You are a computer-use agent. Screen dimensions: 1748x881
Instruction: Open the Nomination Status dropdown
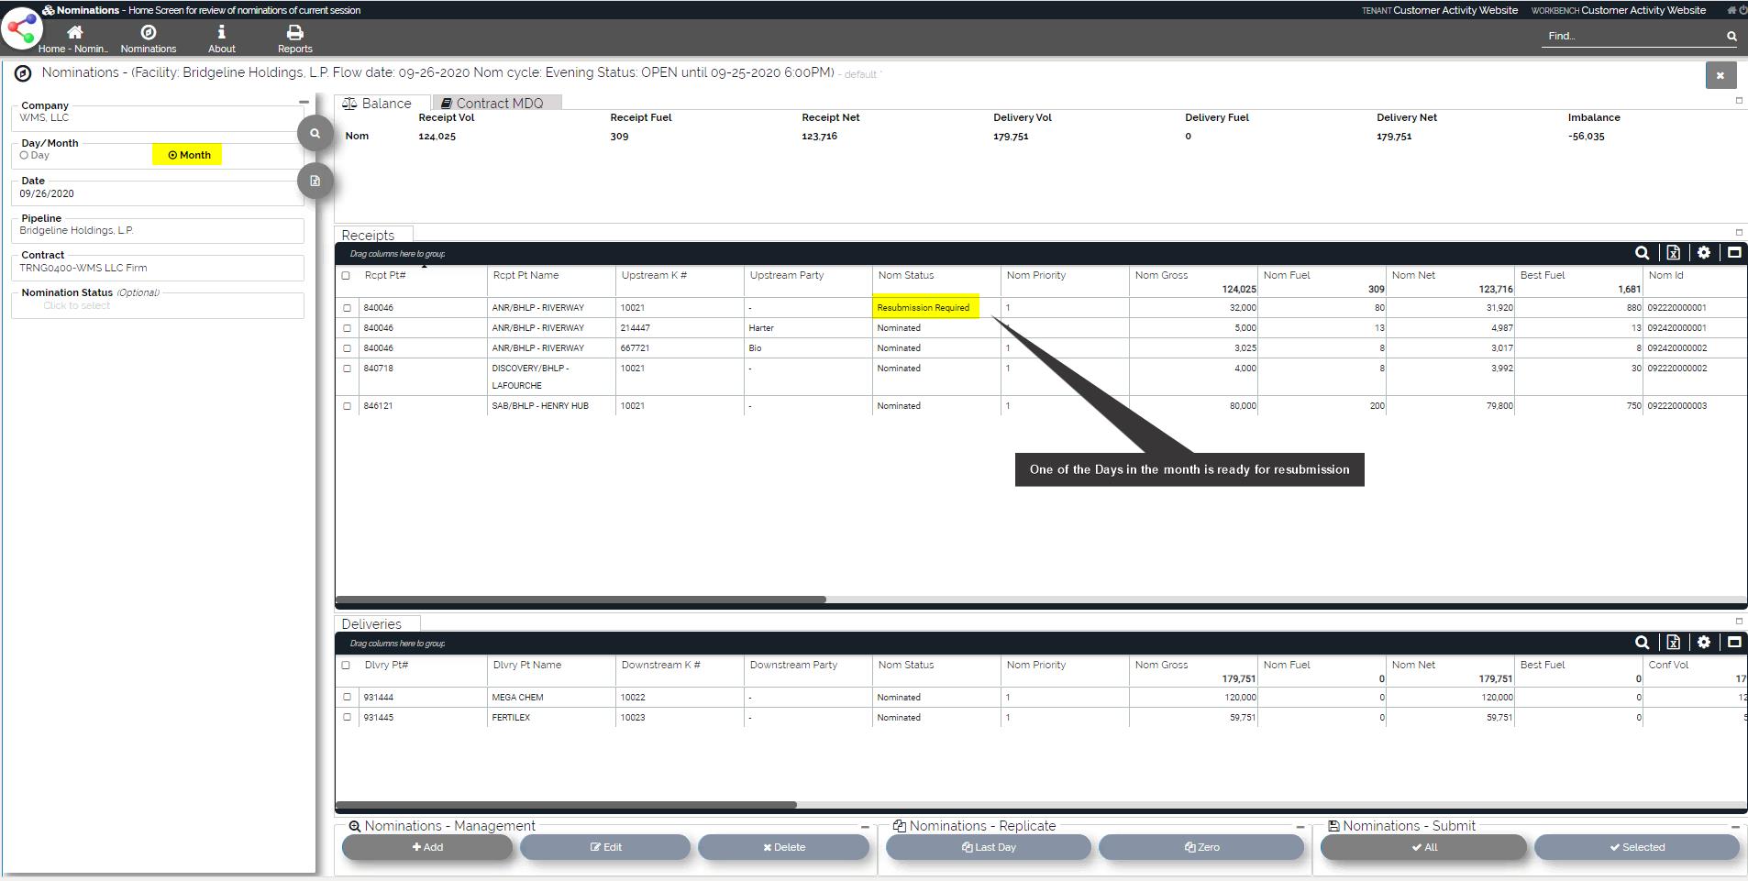coord(157,306)
